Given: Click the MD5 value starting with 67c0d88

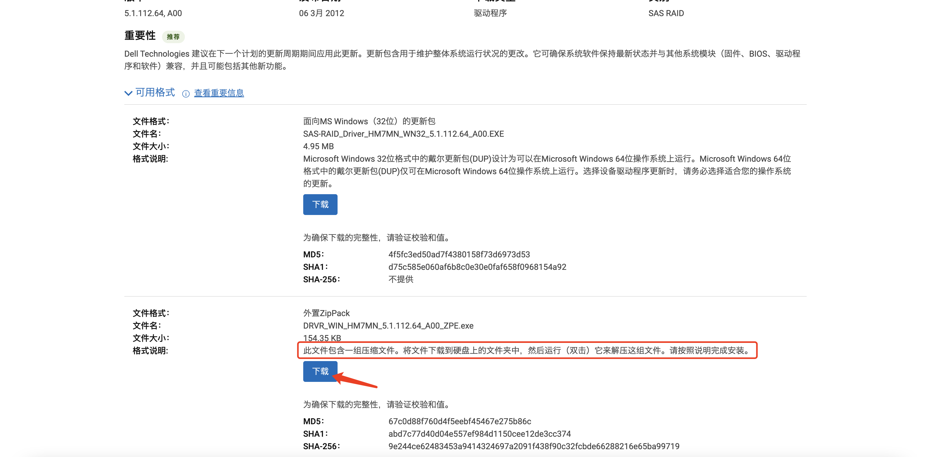Looking at the screenshot, I should tap(459, 421).
